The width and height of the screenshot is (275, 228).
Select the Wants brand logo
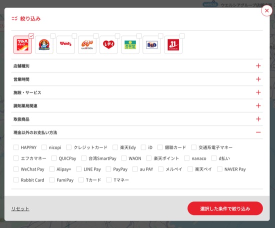pos(65,44)
